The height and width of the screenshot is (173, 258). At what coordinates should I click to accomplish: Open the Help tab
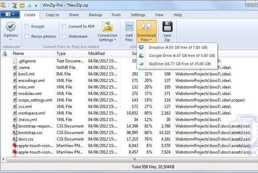pos(177,15)
